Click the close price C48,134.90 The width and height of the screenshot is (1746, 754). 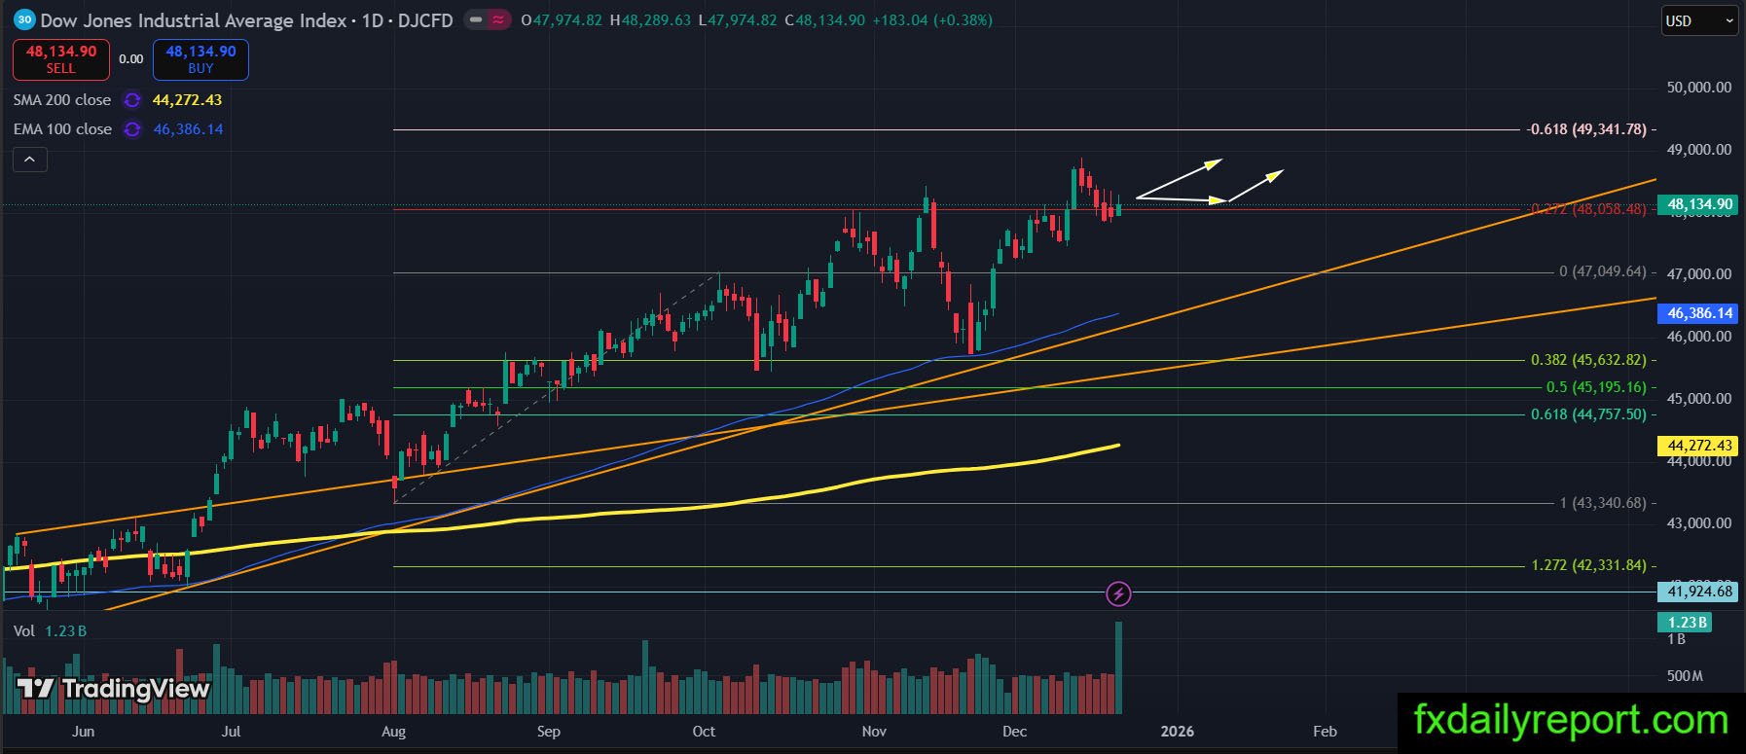[x=824, y=19]
